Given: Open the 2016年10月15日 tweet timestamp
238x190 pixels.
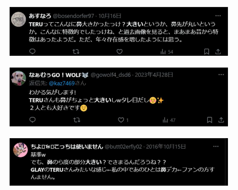Looking at the screenshot, I should [166, 146].
